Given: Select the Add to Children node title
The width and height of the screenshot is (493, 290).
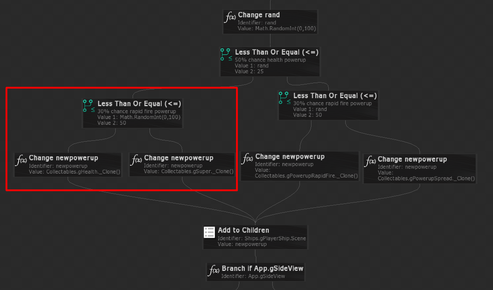Looking at the screenshot, I should 243,230.
